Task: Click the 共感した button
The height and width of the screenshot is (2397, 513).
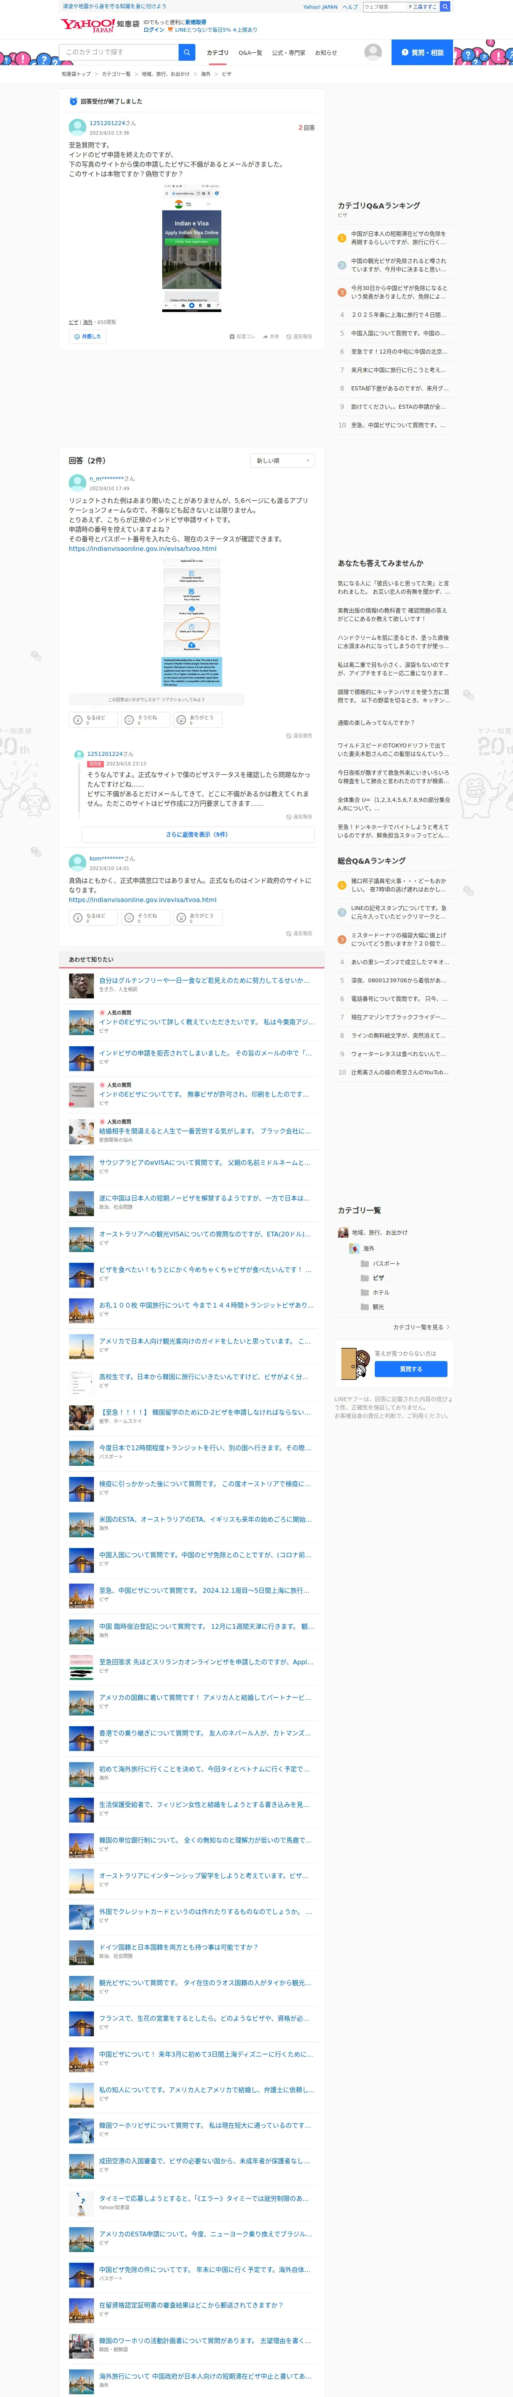Action: point(87,336)
